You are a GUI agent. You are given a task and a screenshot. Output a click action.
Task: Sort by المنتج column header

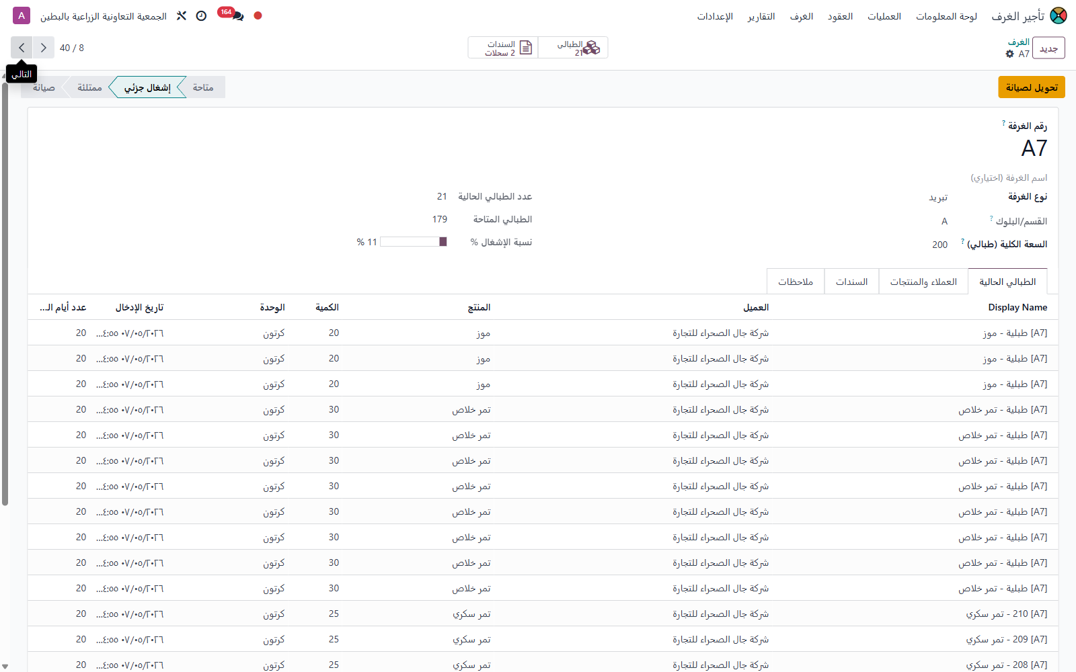(x=479, y=307)
